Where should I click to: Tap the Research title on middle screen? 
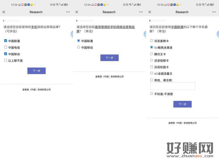tap(109, 12)
